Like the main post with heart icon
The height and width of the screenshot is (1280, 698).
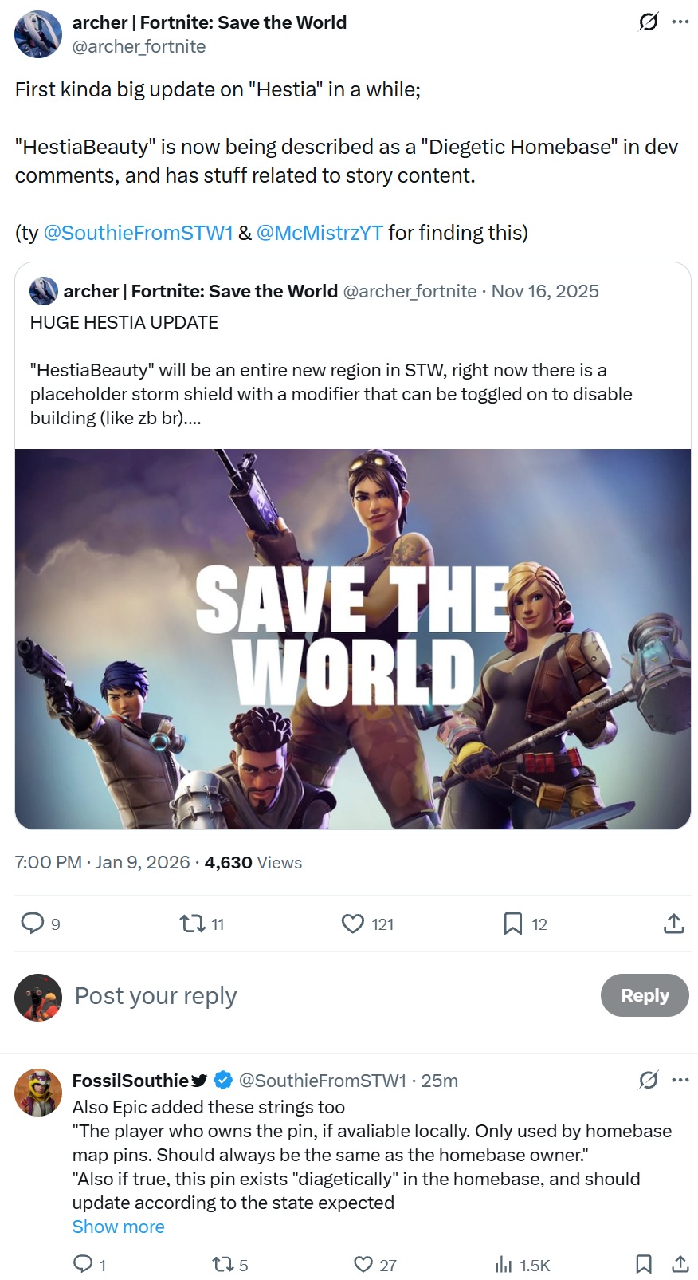pos(353,924)
